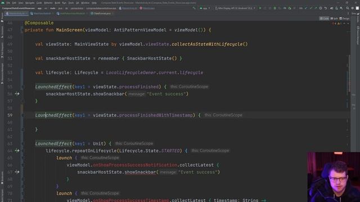Click on LocalLifecycleOwner on line 53
The height and width of the screenshot is (202, 360).
click(x=131, y=72)
